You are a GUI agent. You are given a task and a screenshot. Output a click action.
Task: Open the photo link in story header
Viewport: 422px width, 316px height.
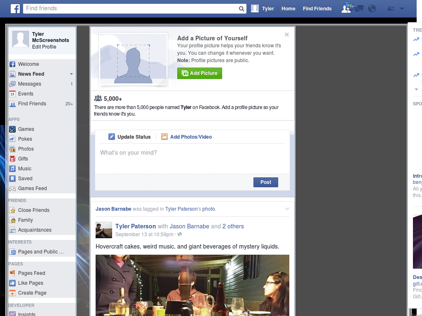coord(209,209)
